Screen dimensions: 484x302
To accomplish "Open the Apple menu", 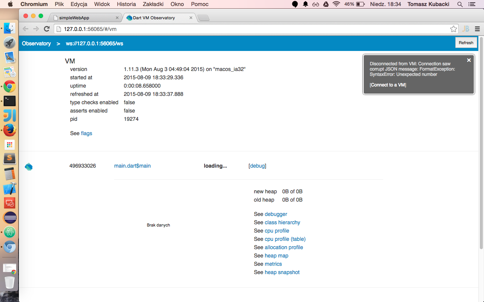I will coord(10,4).
